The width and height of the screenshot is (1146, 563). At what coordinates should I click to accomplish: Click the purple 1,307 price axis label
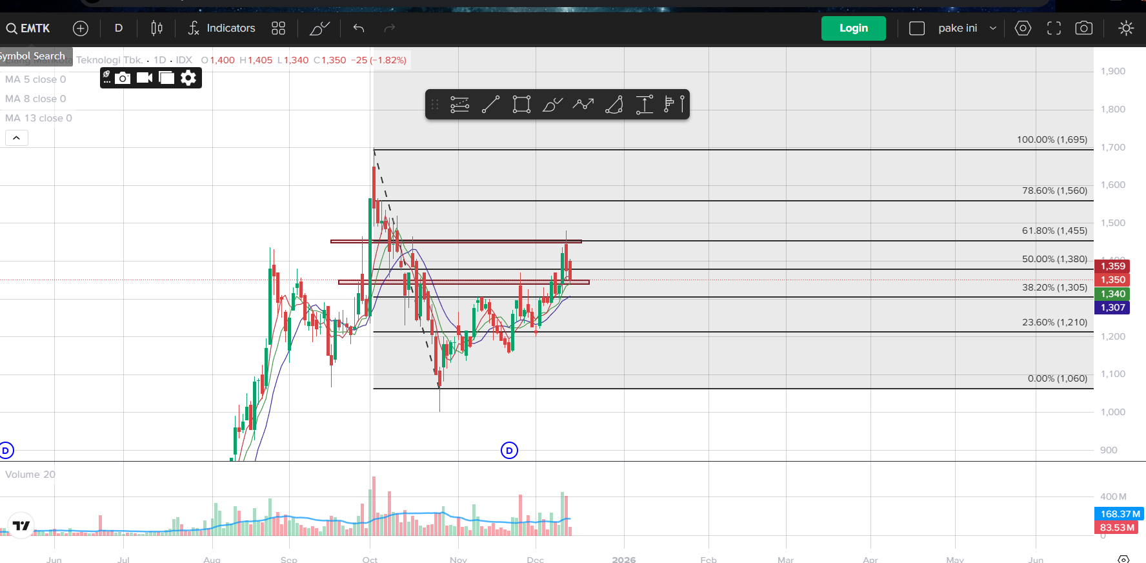pos(1112,307)
